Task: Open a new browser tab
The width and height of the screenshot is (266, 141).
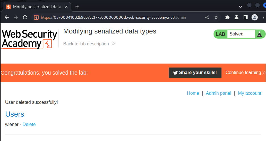Action: pyautogui.click(x=77, y=7)
